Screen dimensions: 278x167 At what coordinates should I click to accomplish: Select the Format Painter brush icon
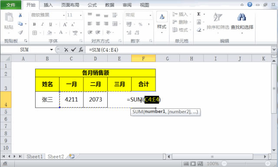[20, 32]
